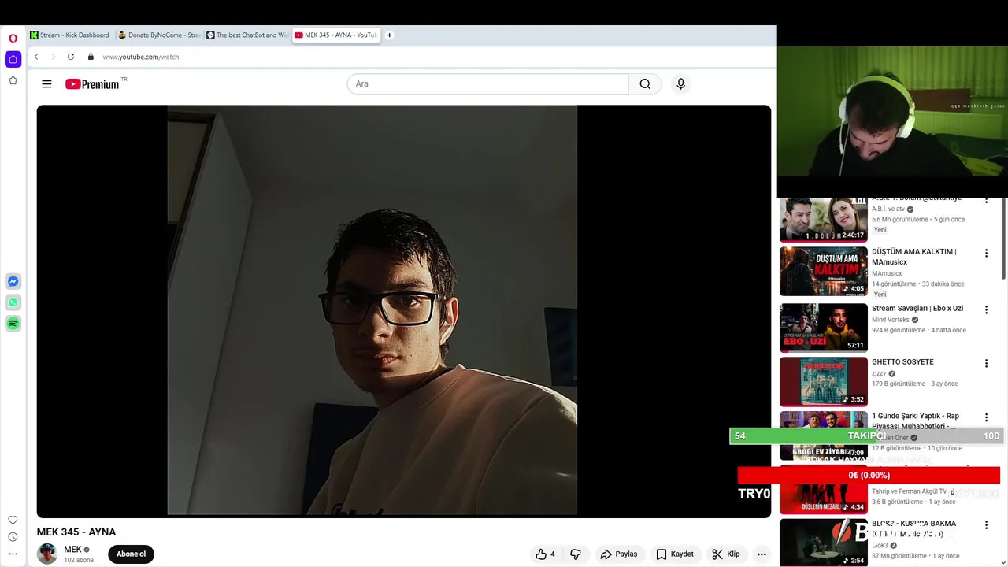Click the www.youtube.com/watch address bar
This screenshot has width=1008, height=567.
141,57
